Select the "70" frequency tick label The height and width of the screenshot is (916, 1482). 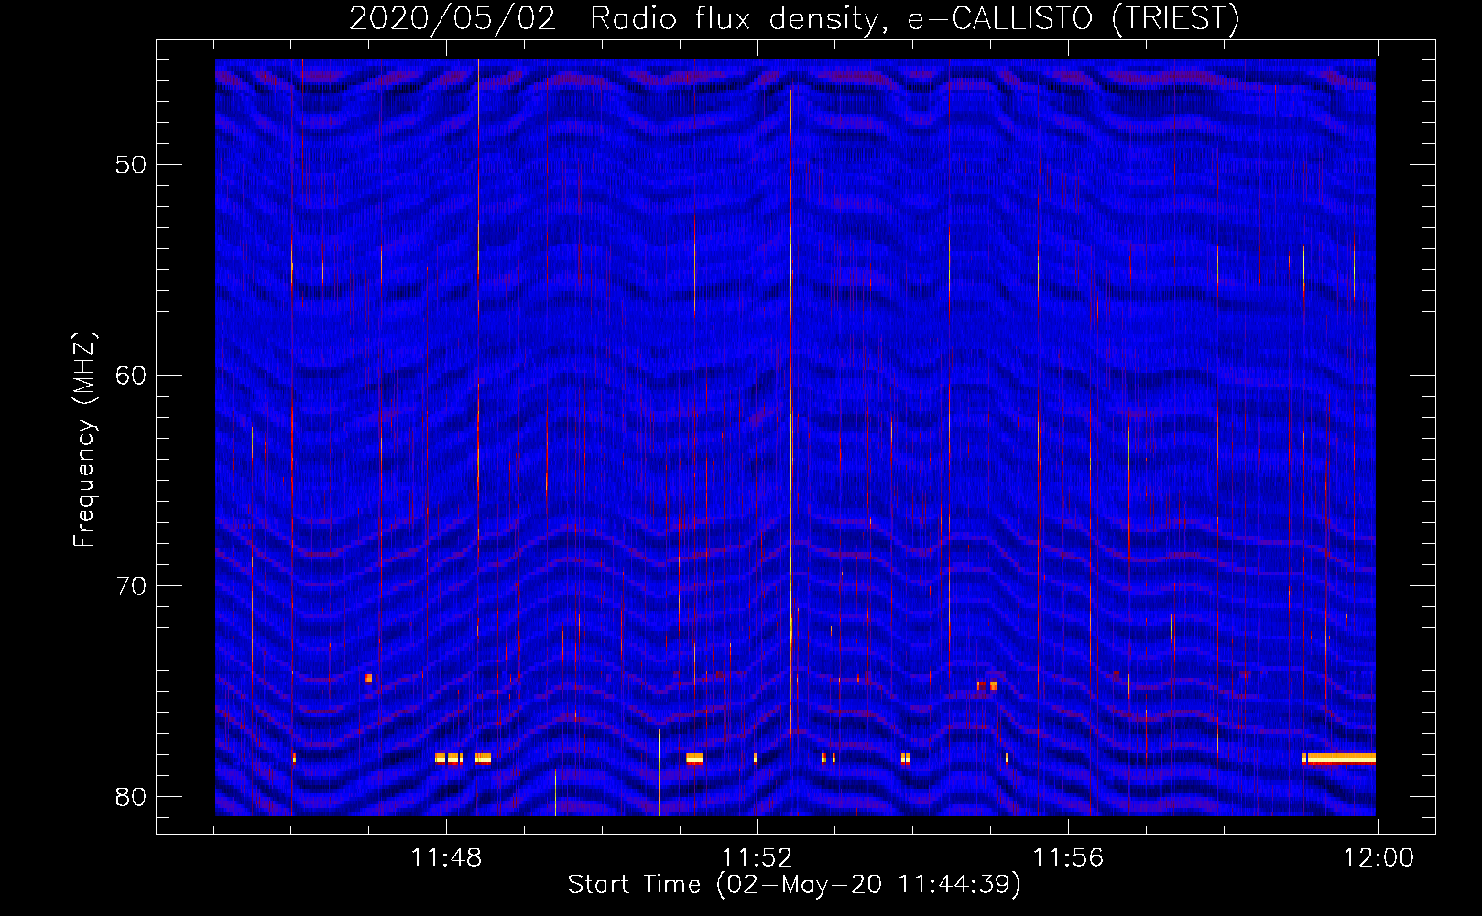(131, 586)
